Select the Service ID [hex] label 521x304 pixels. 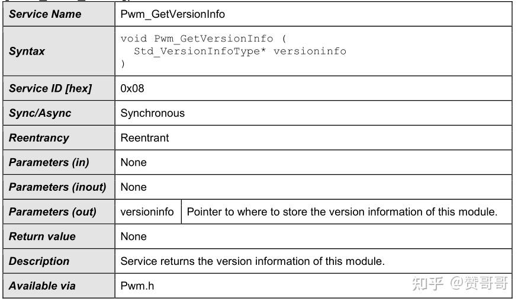coord(50,88)
